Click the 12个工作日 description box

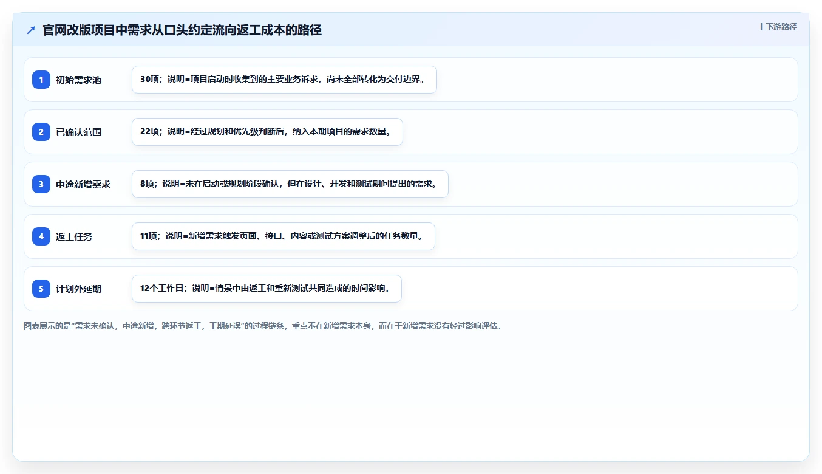[x=267, y=289]
